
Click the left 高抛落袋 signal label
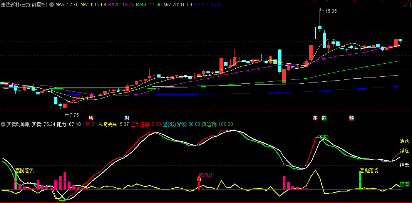pyautogui.click(x=24, y=170)
